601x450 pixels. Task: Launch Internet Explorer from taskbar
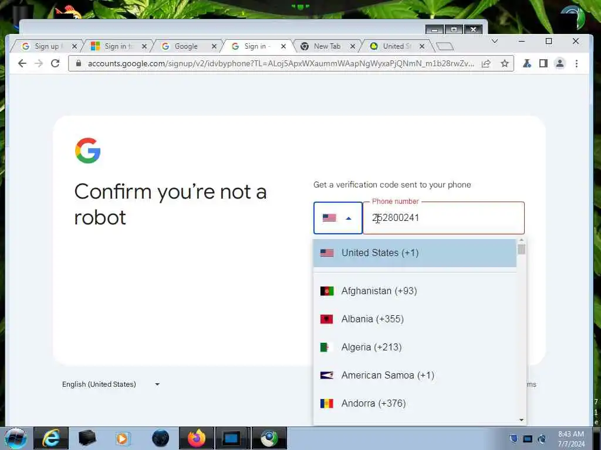tap(51, 438)
